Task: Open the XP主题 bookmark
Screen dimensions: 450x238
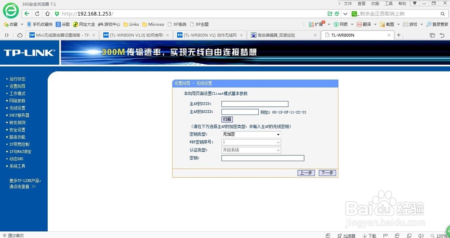Action: [x=199, y=24]
